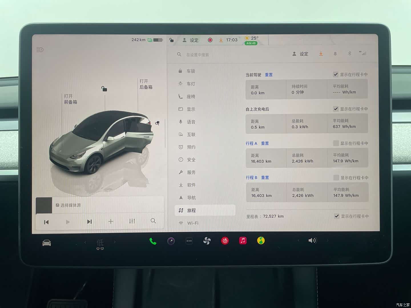Open 设定 profile in top status bar
Viewport: 411px width, 308px height.
click(x=191, y=40)
